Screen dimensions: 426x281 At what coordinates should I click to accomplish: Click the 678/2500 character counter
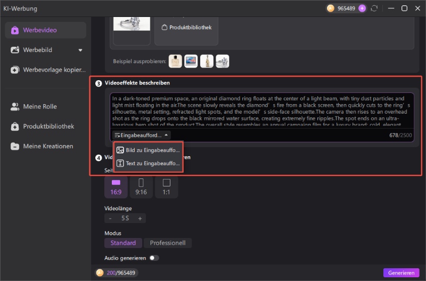point(400,135)
